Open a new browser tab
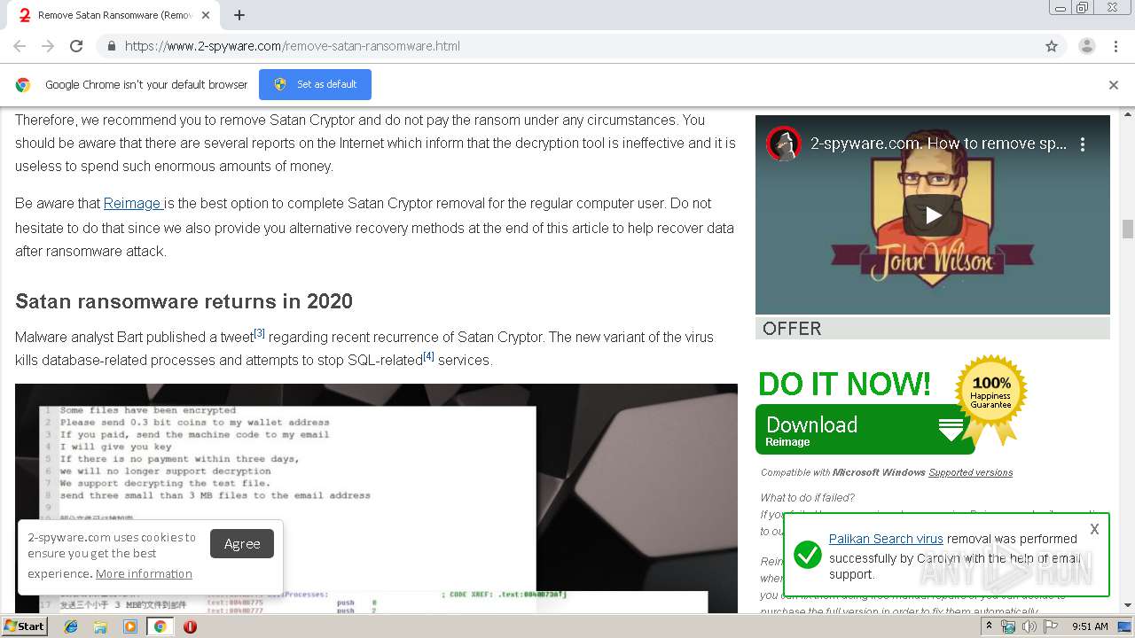 point(239,15)
